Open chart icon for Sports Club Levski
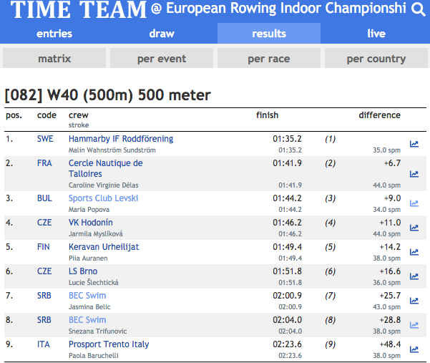Screen dimensions: 430x363 414,203
